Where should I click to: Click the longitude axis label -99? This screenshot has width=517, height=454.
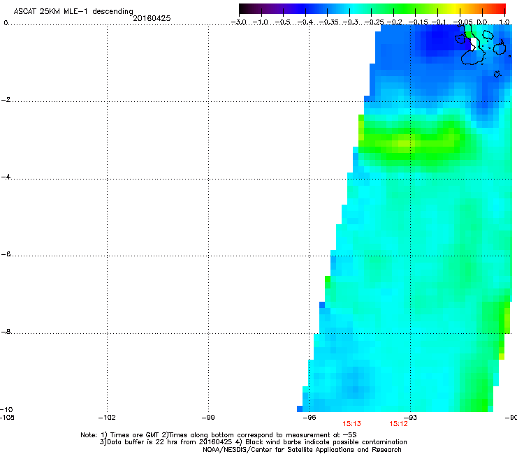pyautogui.click(x=208, y=418)
